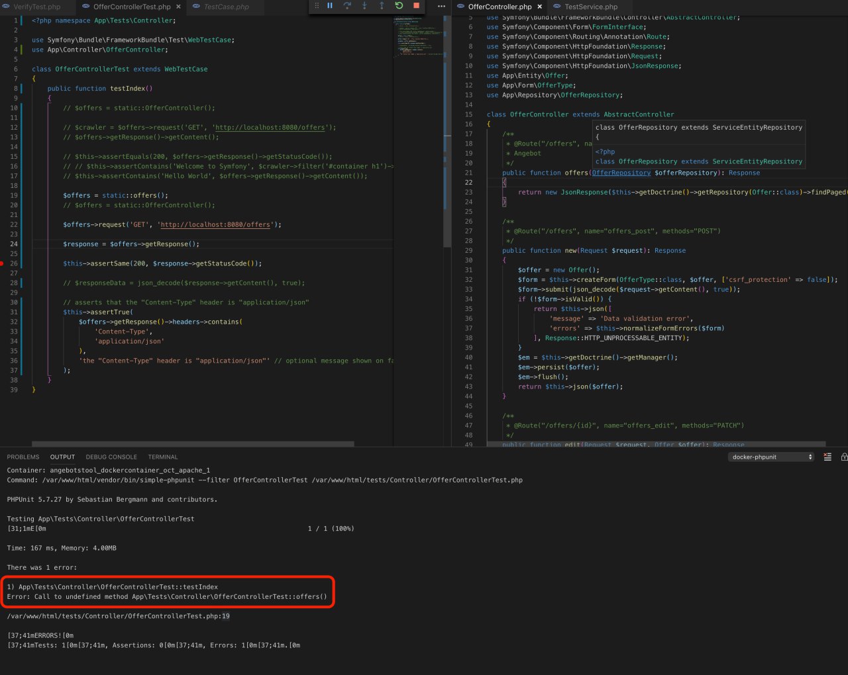Grab the debug toolbar drag handle
Image resolution: width=848 pixels, height=675 pixels.
[x=316, y=6]
